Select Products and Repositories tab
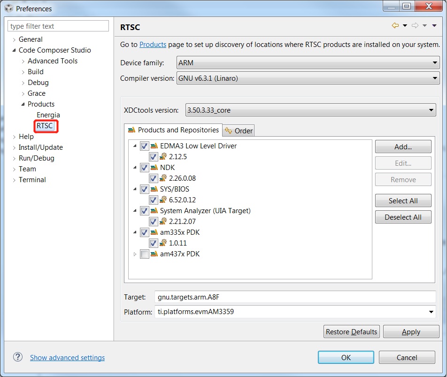This screenshot has height=377, width=447. coord(173,130)
